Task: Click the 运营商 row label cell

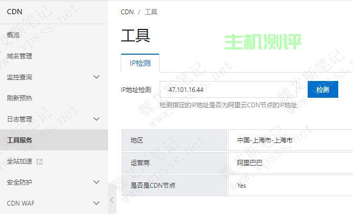Action: 140,163
